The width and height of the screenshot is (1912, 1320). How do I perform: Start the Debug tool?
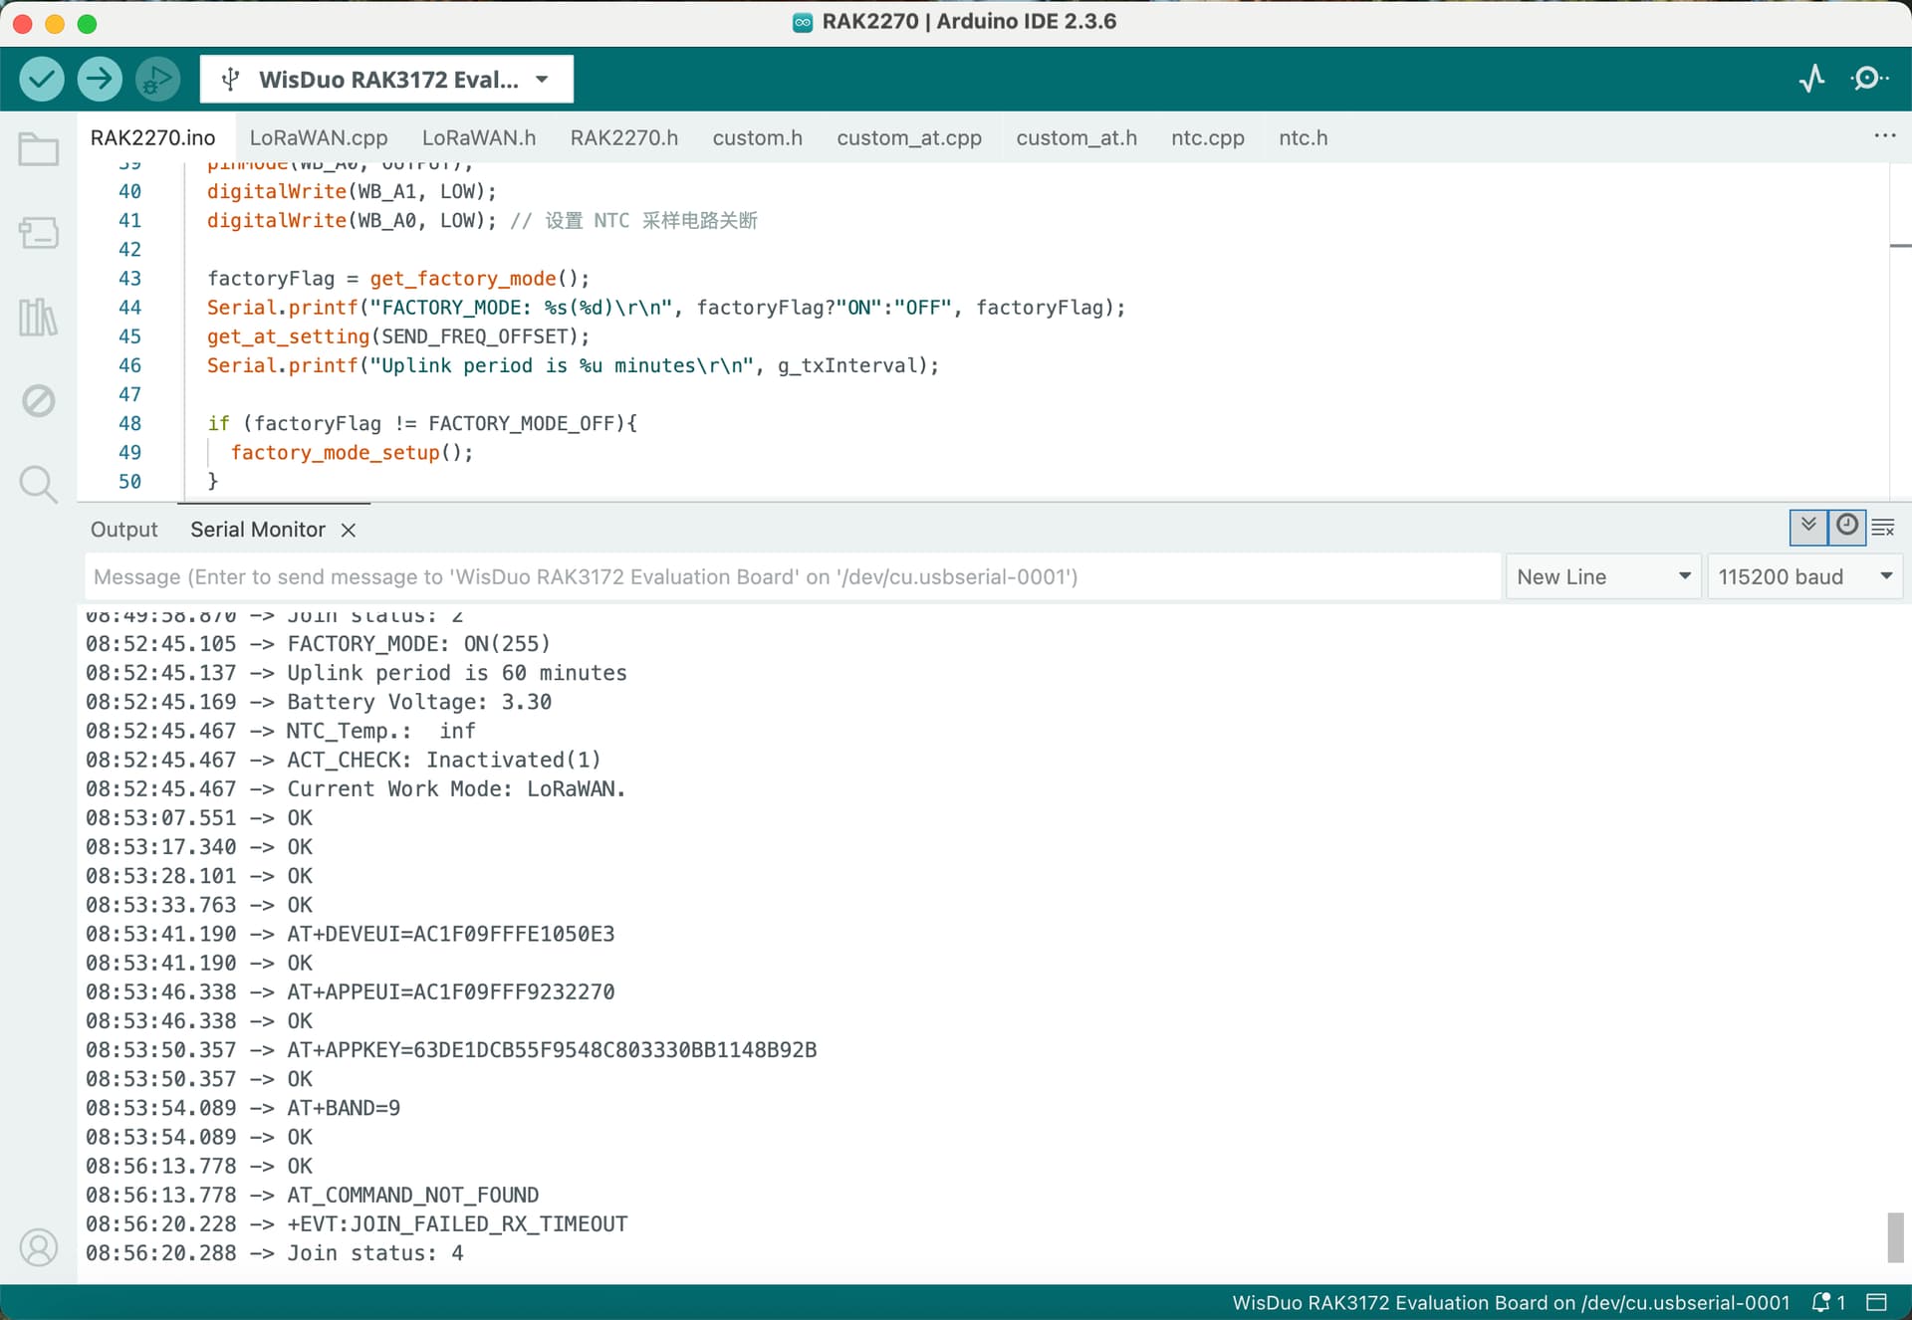[x=157, y=79]
